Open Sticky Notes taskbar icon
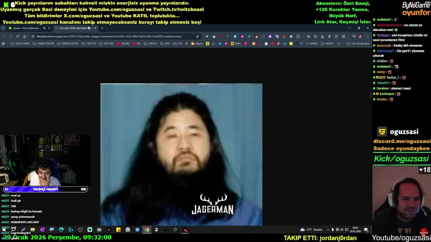This screenshot has height=242, width=431. [x=118, y=230]
